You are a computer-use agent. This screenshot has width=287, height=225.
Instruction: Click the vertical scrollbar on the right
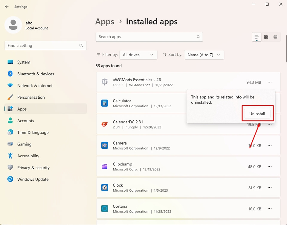coord(286,49)
